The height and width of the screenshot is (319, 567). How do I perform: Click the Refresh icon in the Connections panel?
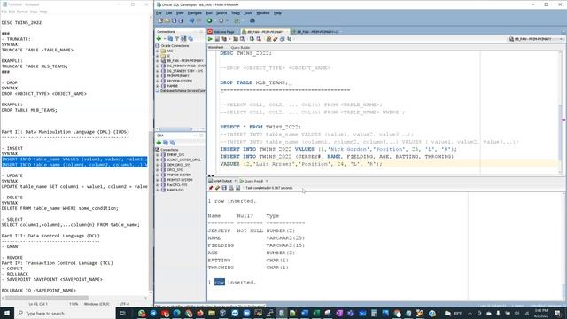[x=170, y=39]
